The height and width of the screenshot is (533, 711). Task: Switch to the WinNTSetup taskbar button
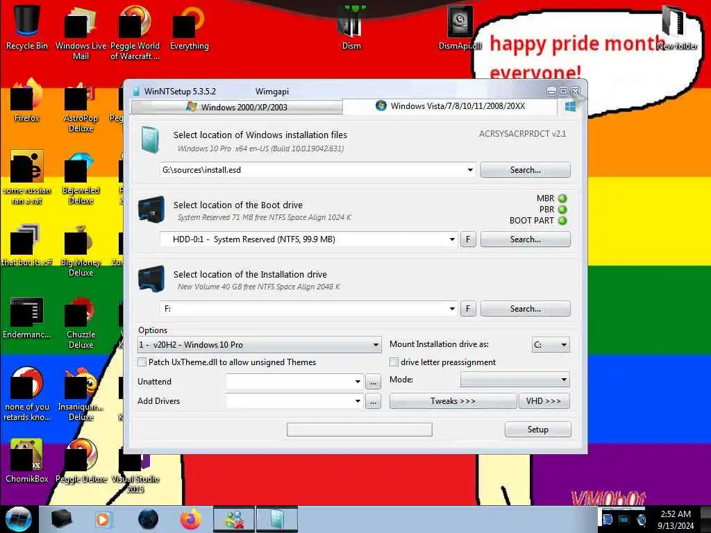point(277,519)
